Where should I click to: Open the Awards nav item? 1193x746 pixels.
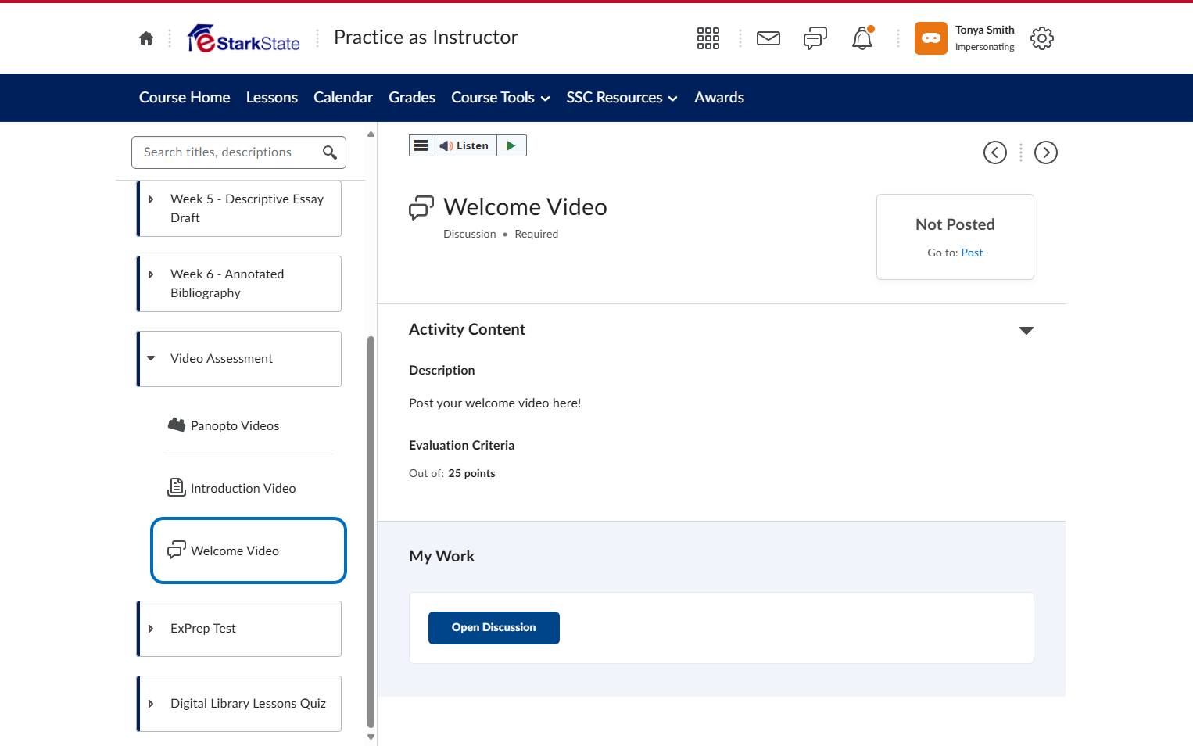pyautogui.click(x=719, y=98)
